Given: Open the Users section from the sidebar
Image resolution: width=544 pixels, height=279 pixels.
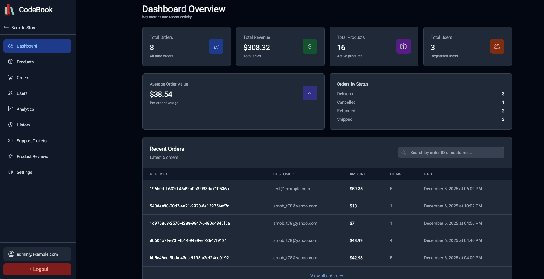Looking at the screenshot, I should [x=11, y=93].
